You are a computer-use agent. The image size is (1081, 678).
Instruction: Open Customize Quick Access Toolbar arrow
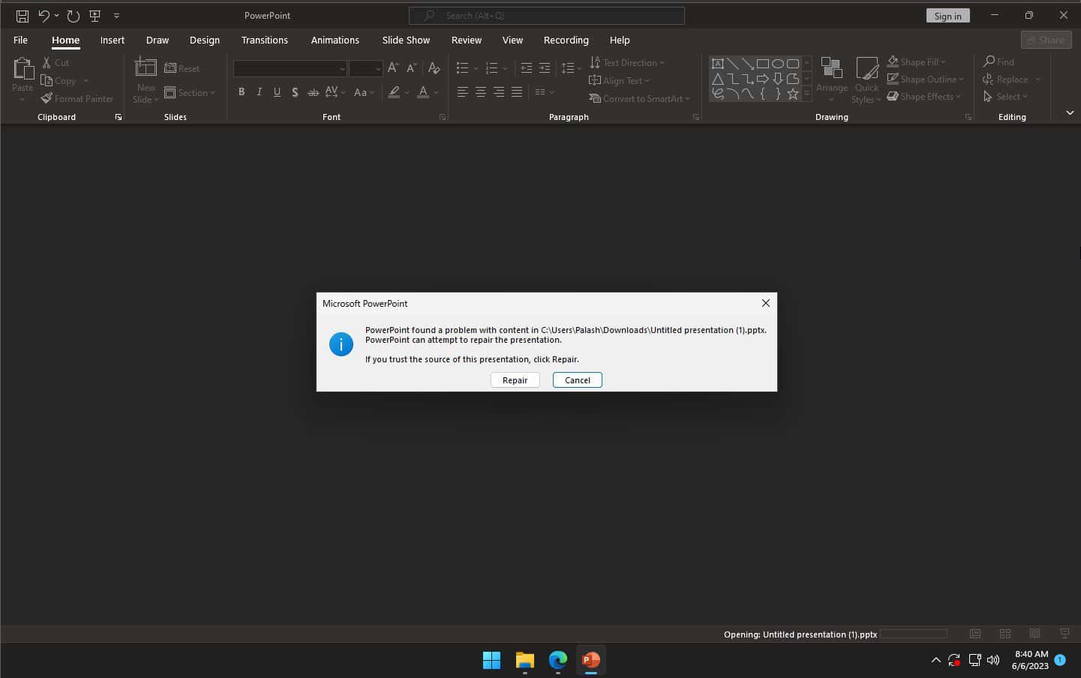click(116, 15)
